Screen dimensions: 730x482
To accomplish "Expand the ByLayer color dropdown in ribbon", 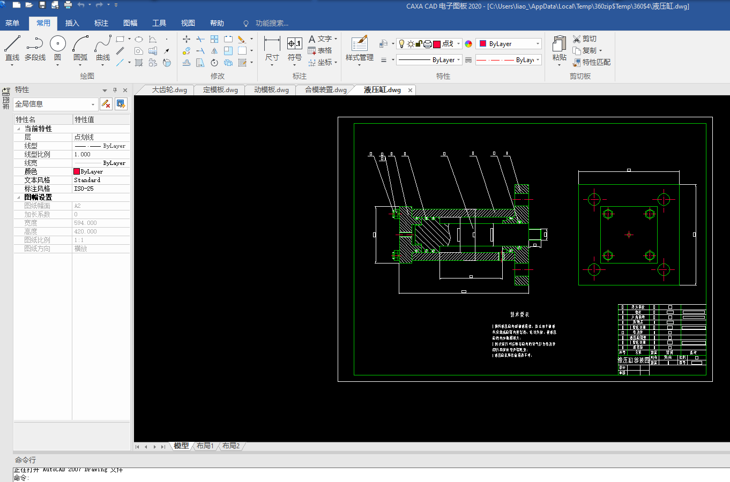I will pos(538,44).
